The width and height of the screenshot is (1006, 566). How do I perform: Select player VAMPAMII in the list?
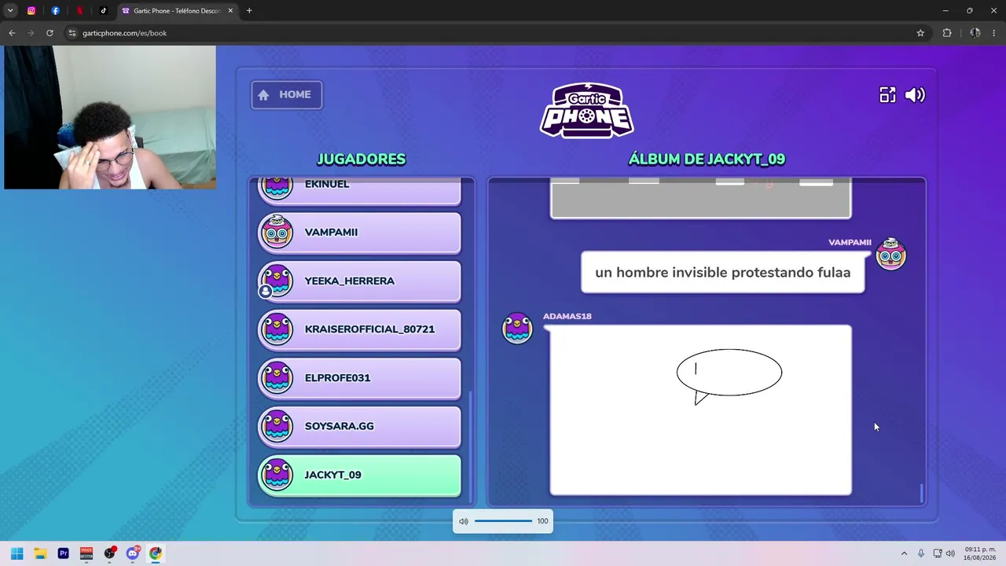pyautogui.click(x=359, y=233)
